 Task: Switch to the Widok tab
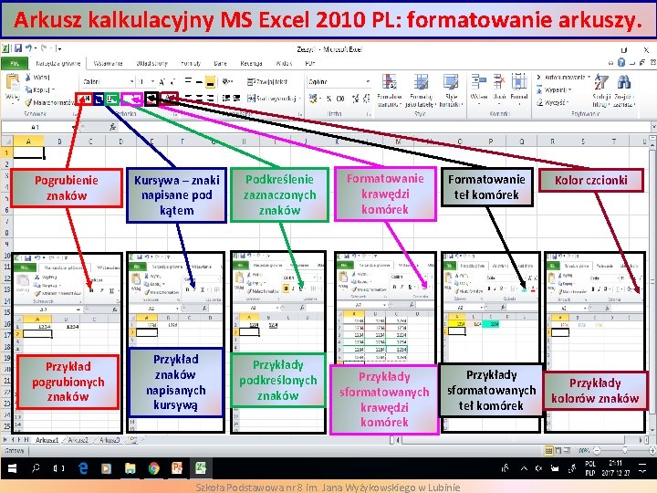pos(284,63)
